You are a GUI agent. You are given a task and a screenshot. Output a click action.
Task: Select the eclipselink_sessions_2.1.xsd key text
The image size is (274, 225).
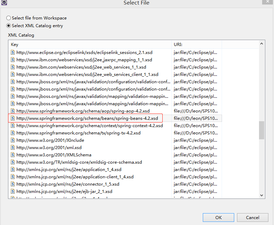(x=84, y=53)
